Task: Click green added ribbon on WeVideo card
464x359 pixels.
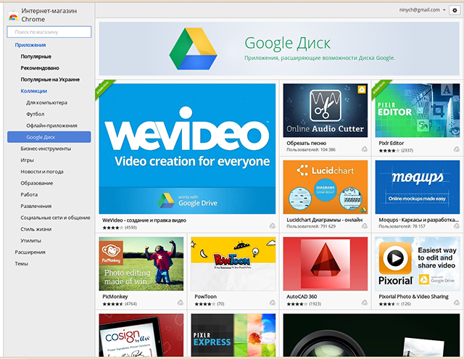Action: 104,88
